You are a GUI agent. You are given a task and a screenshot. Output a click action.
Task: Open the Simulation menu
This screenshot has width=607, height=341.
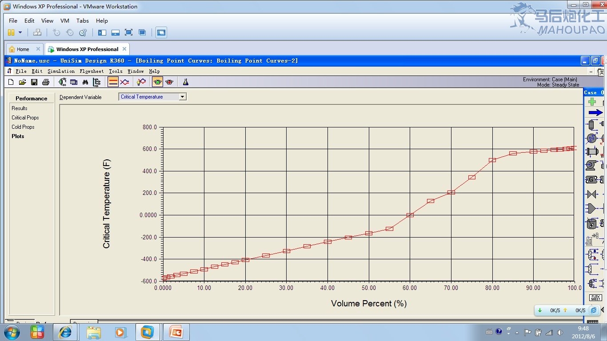coord(61,71)
